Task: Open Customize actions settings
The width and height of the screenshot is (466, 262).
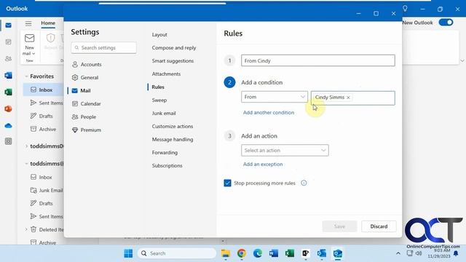Action: (173, 126)
